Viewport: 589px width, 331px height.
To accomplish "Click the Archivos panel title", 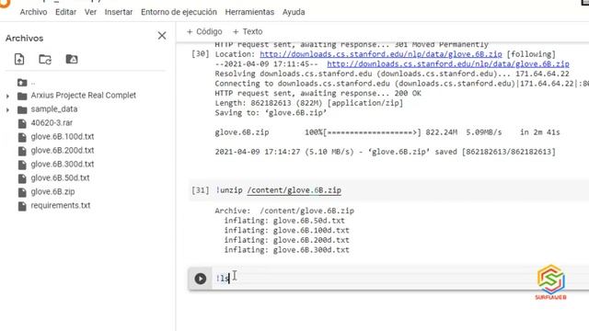I will coord(25,39).
